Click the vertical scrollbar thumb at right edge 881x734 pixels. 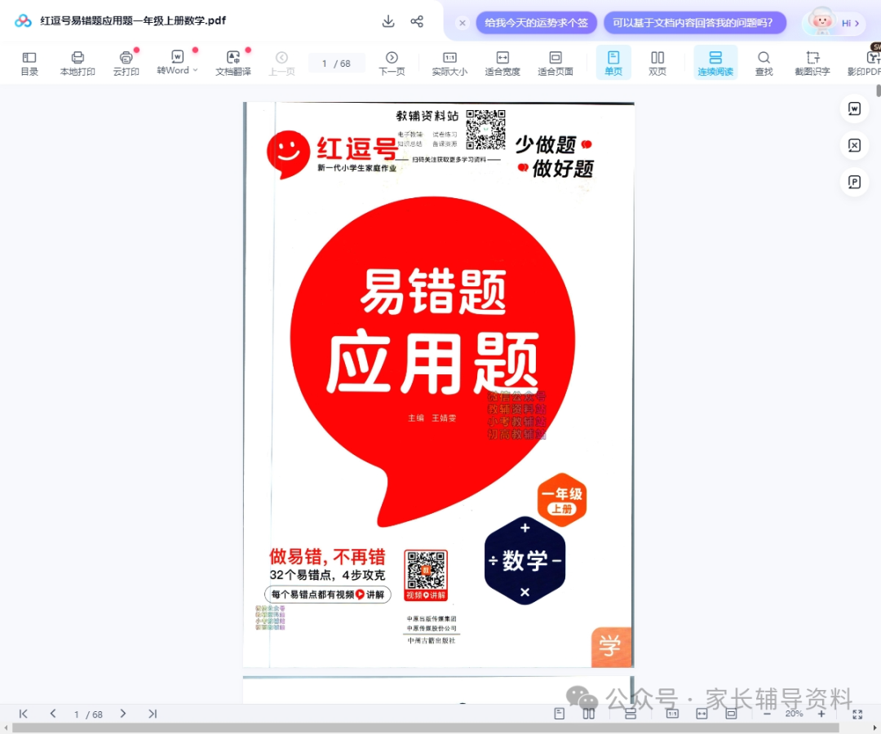[x=879, y=90]
